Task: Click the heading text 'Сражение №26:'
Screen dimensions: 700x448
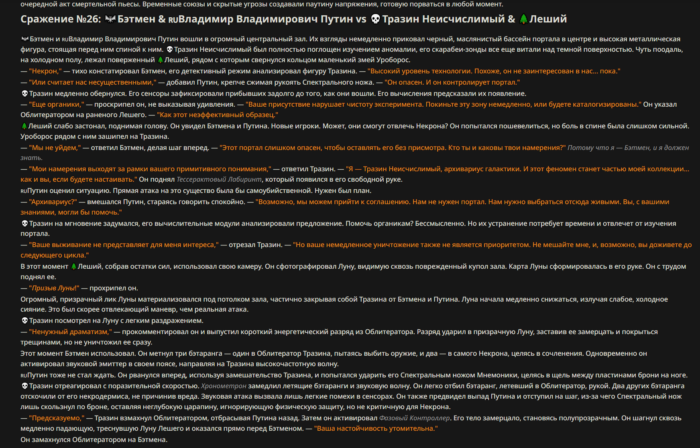Action: click(x=61, y=19)
